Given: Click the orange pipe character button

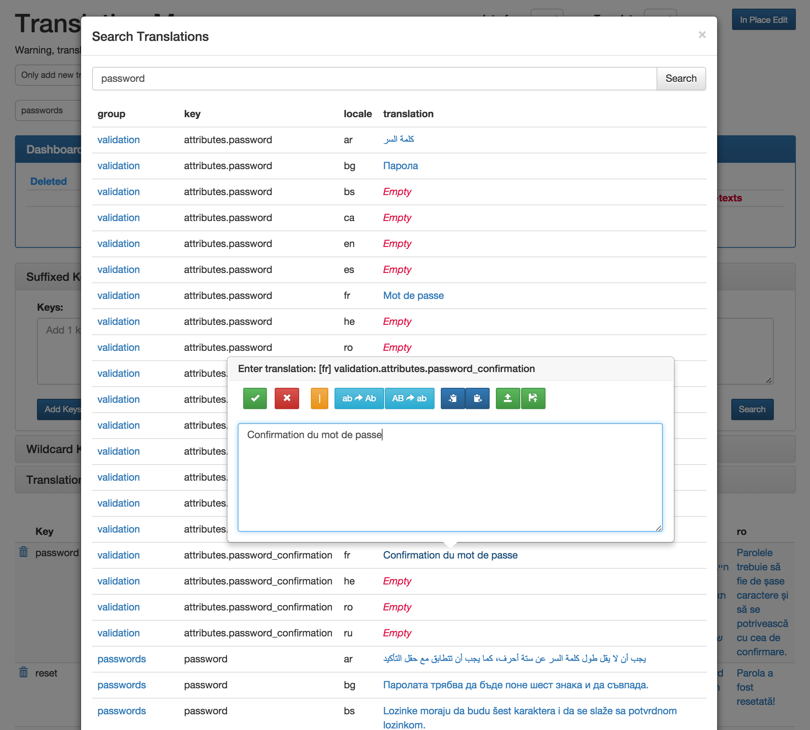Looking at the screenshot, I should pyautogui.click(x=320, y=398).
